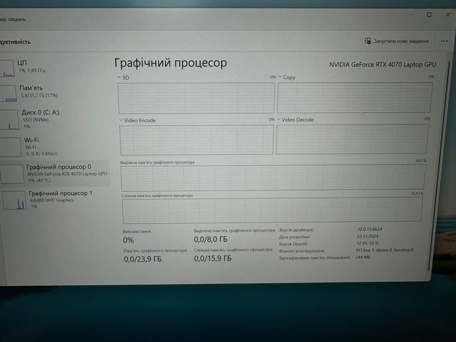Screen dimensions: 456x342
Task: Click the S: 0 R: 0 Кбіт/с text
Action: pos(42,154)
